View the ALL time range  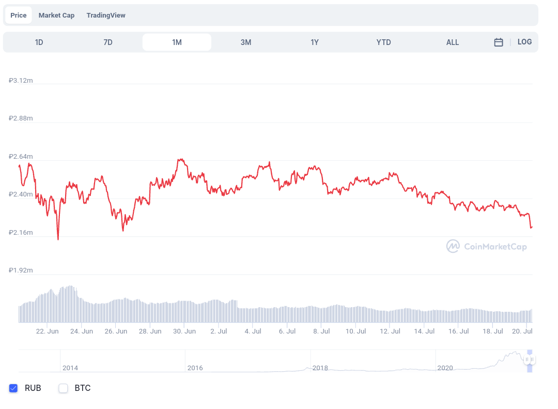pyautogui.click(x=453, y=42)
